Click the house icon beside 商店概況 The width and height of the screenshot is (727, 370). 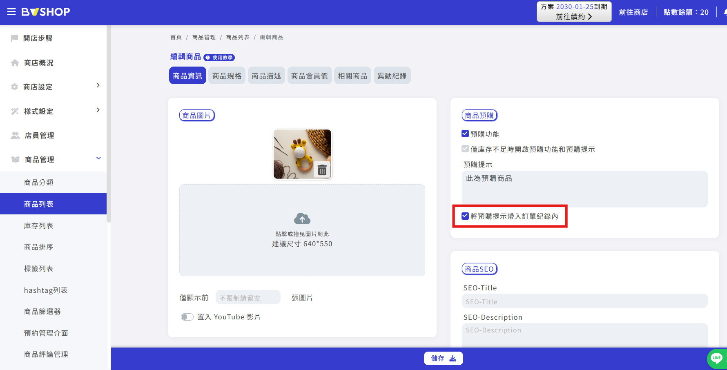[15, 63]
